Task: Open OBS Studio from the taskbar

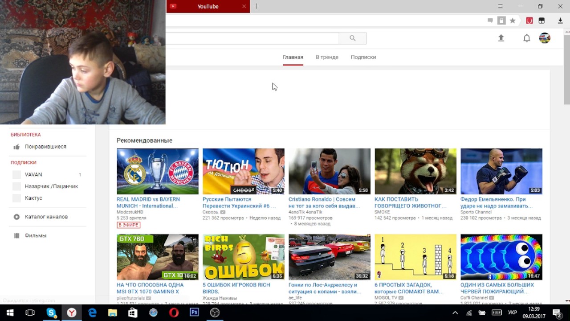Action: pyautogui.click(x=215, y=313)
